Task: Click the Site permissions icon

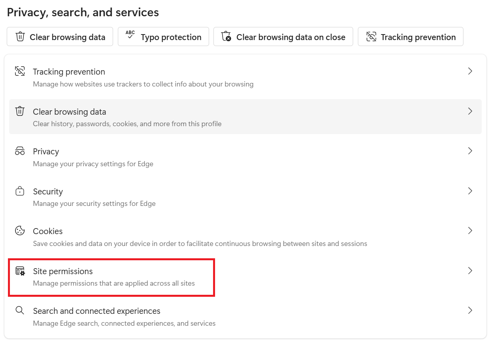Action: [x=20, y=271]
